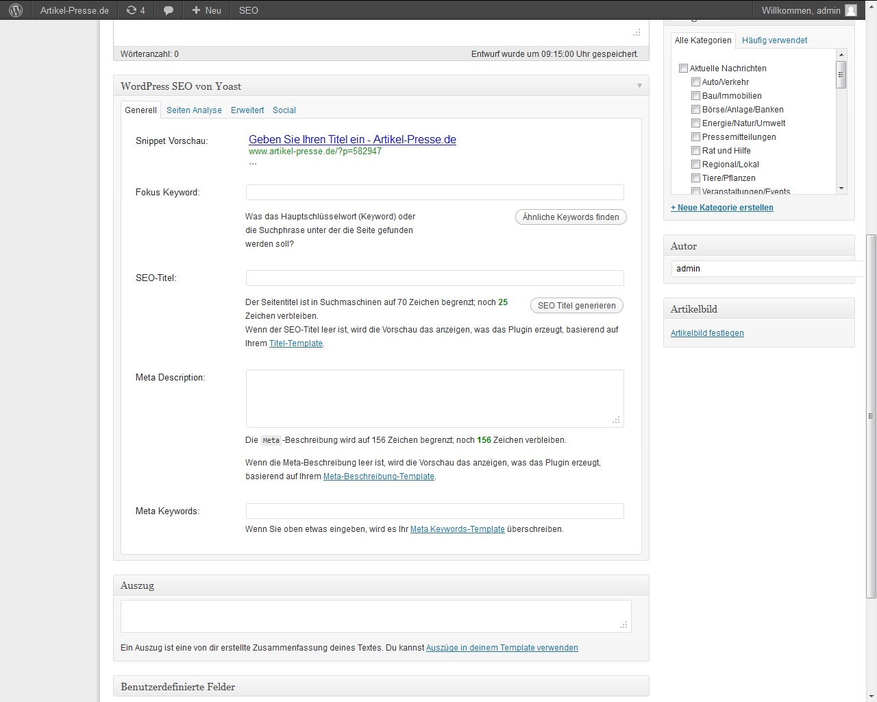Screen dimensions: 877x702
Task: Focus the Auszug textarea
Action: [376, 616]
